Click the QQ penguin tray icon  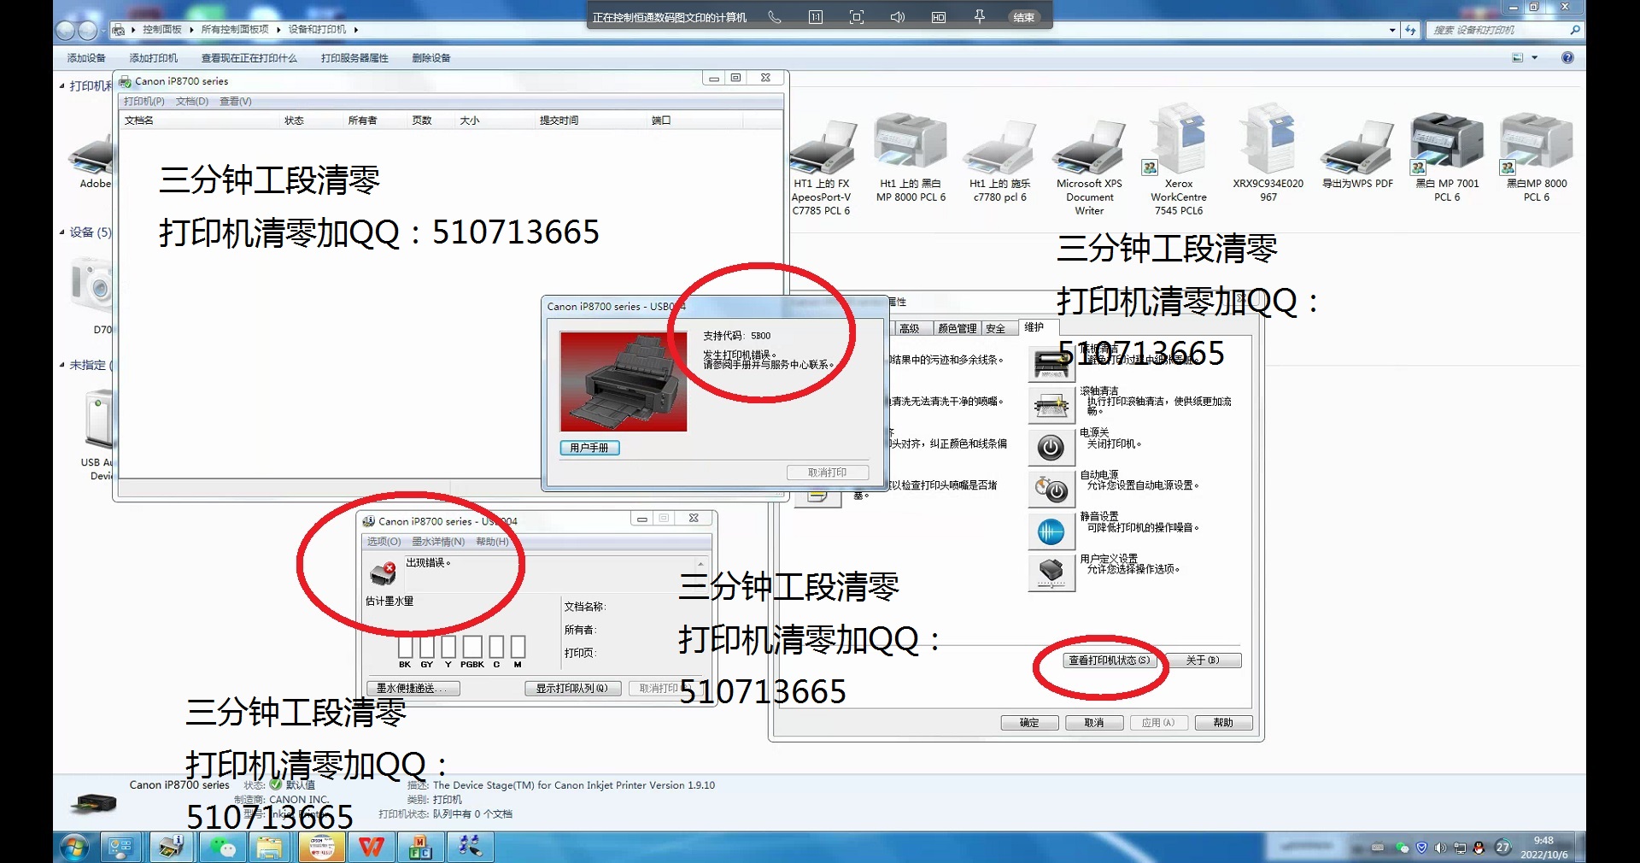(1479, 848)
